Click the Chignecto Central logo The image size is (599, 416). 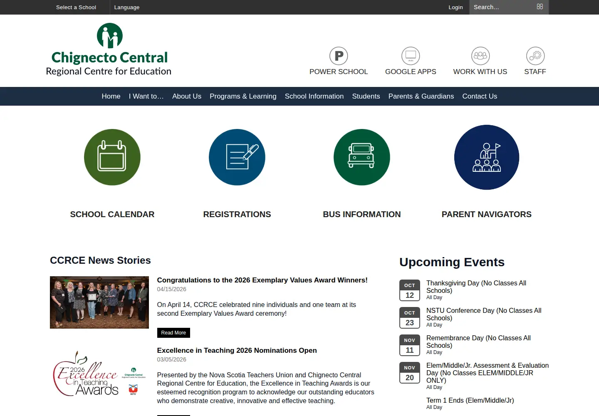point(109,50)
